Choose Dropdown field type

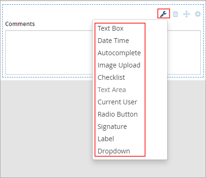point(114,151)
